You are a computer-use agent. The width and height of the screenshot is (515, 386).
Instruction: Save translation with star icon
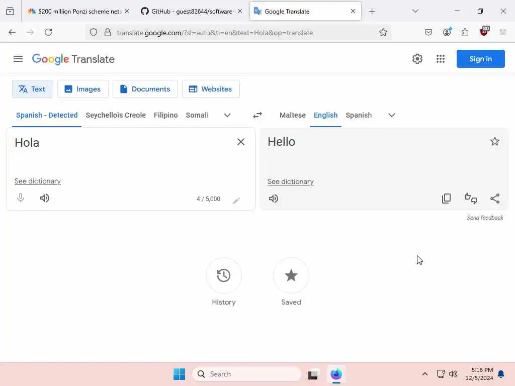click(x=495, y=141)
